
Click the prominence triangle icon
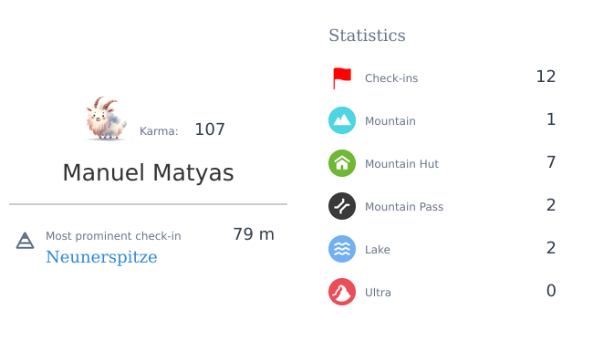pyautogui.click(x=25, y=241)
